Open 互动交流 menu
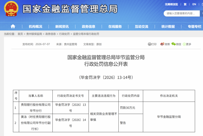Screen dimensions: 203x136 coord(141,27)
